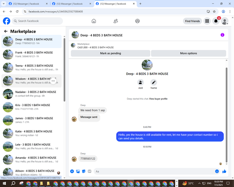
Task: Attach a photo with the image icon
Action: (78, 172)
